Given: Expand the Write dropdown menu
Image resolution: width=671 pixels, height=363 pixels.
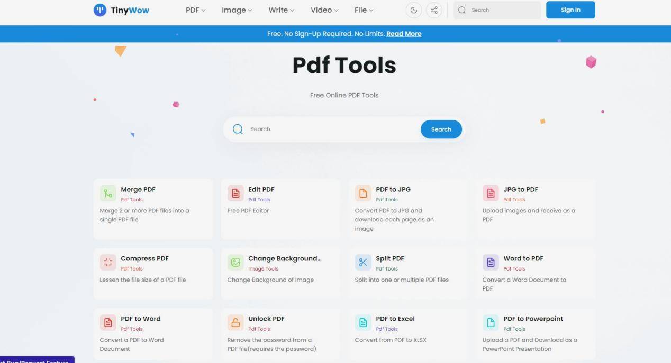Looking at the screenshot, I should [x=281, y=10].
